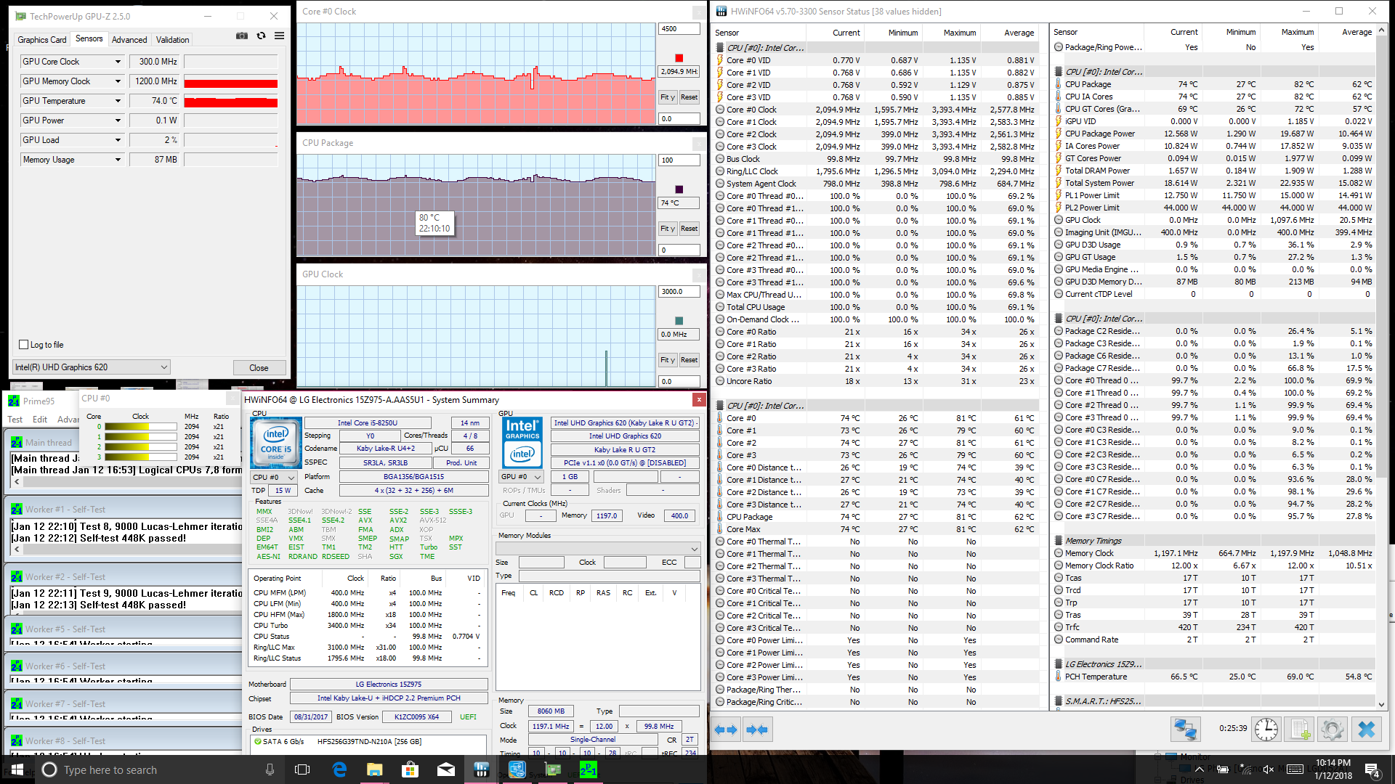
Task: Refresh GPU-Z sensor readings
Action: pyautogui.click(x=261, y=36)
